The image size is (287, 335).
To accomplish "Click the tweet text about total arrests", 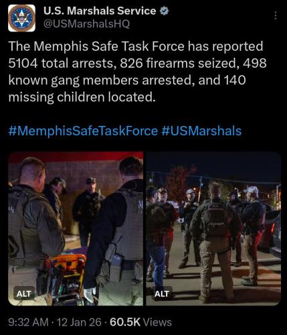I will [137, 72].
